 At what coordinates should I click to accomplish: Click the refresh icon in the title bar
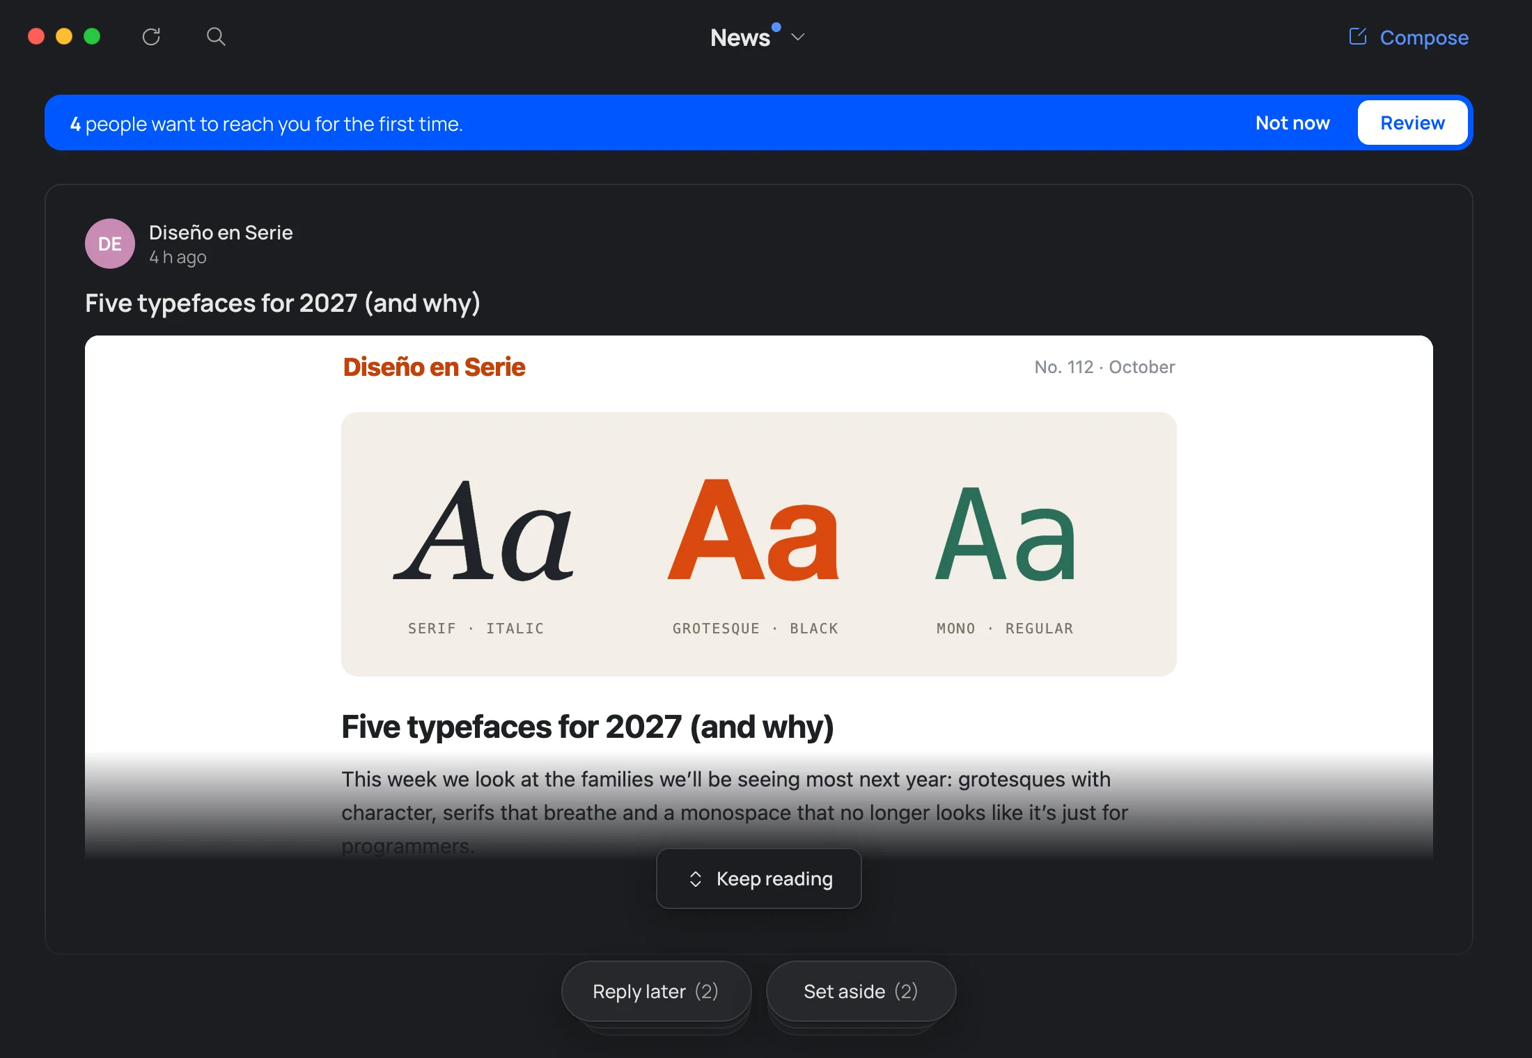151,37
